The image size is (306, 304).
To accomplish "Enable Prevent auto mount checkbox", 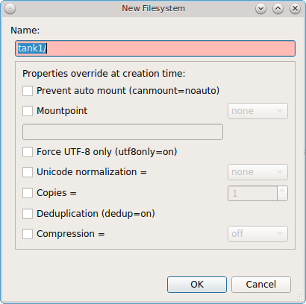I will pos(28,91).
